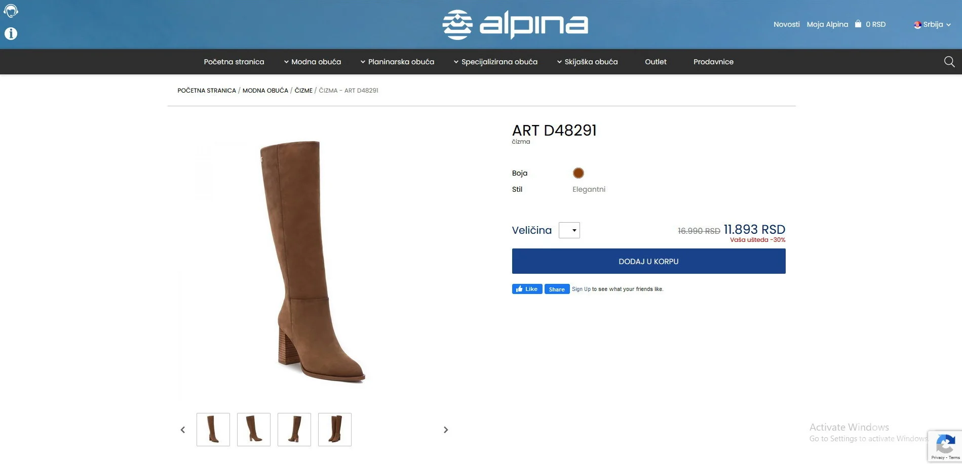Open the info circle icon
Viewport: 962px width, 464px height.
[11, 33]
